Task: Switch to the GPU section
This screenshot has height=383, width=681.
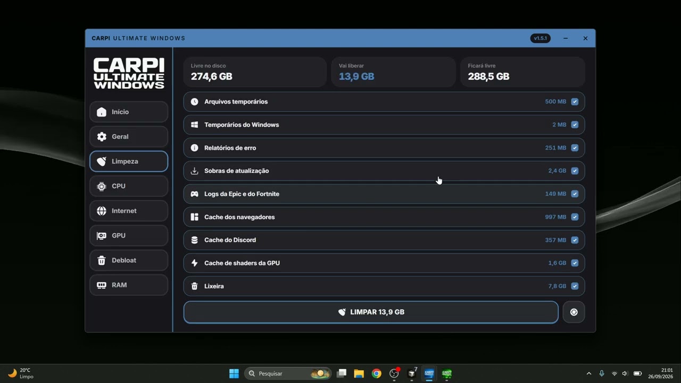Action: 129,236
